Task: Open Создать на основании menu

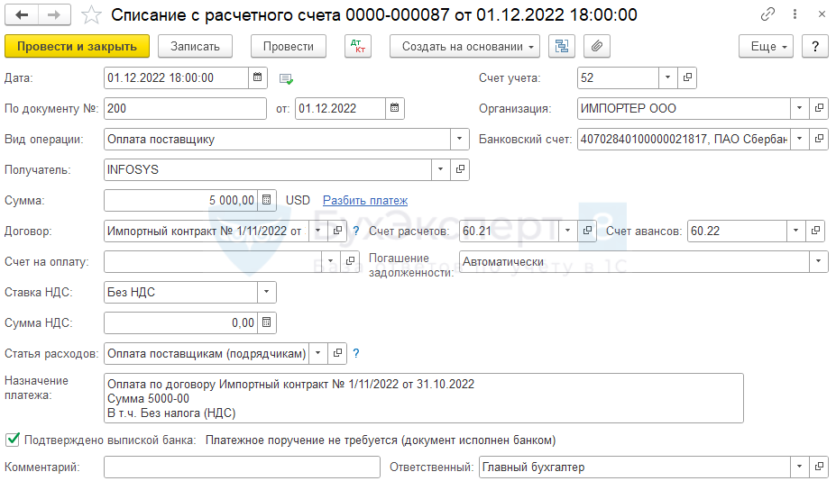Action: pos(464,47)
